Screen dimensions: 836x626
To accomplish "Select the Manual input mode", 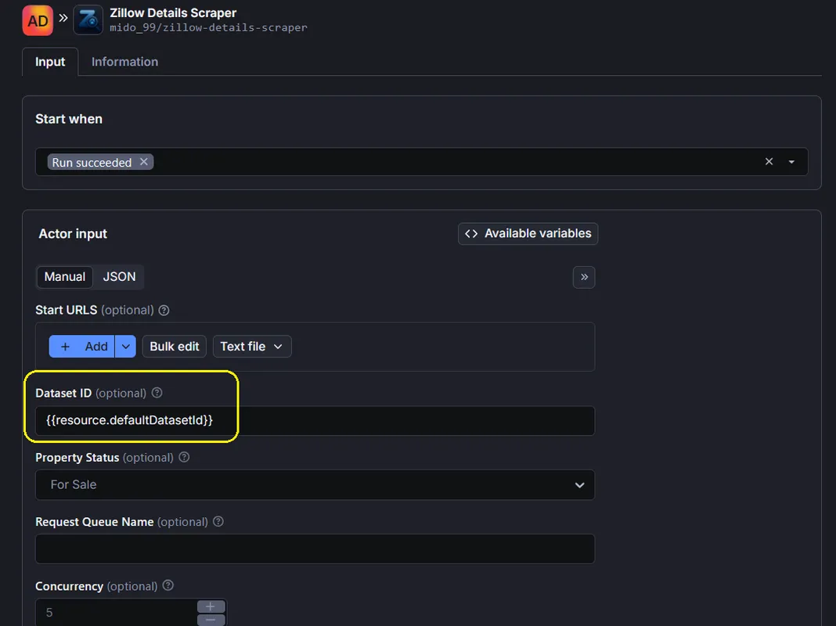I will pyautogui.click(x=64, y=277).
